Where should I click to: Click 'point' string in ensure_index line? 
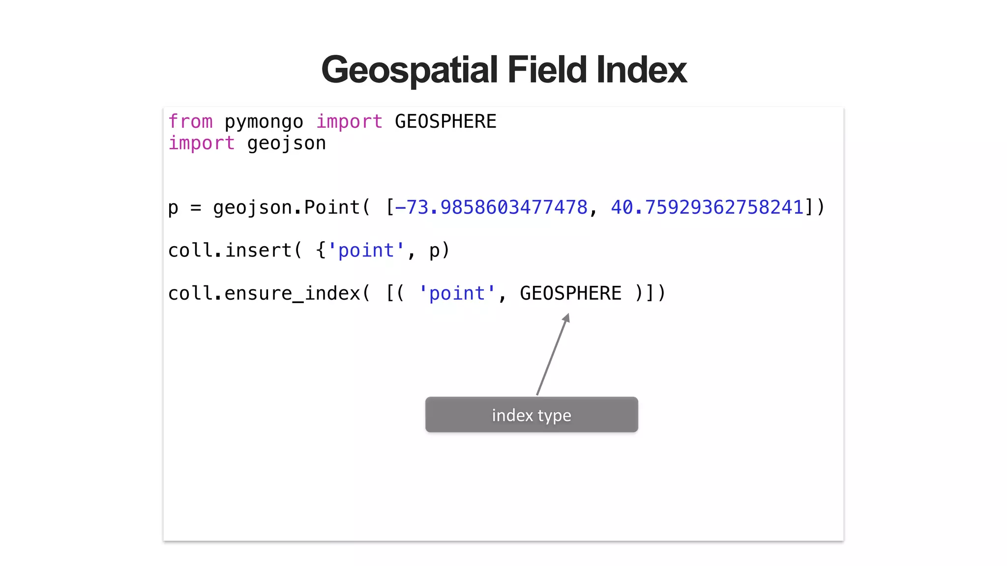click(457, 293)
